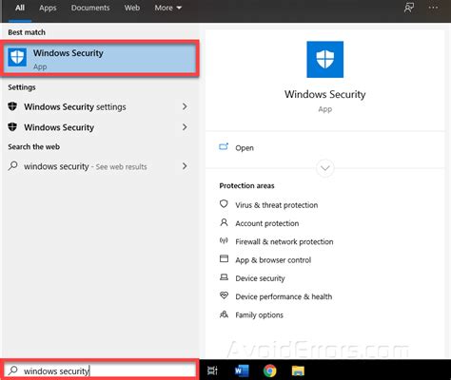Screen dimensions: 451x380
Task: Click shield icon beside Windows Security settings
Action: (12, 106)
